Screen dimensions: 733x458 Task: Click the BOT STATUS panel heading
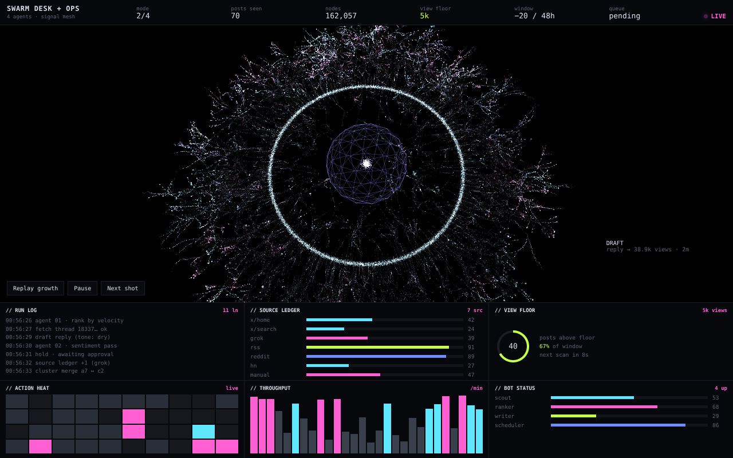tap(515, 388)
